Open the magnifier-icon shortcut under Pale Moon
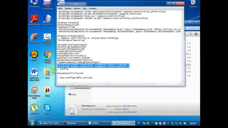 [47, 39]
